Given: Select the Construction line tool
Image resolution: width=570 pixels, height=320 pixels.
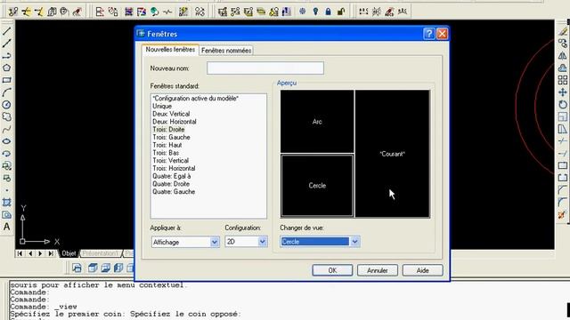Looking at the screenshot, I should pyautogui.click(x=6, y=44).
